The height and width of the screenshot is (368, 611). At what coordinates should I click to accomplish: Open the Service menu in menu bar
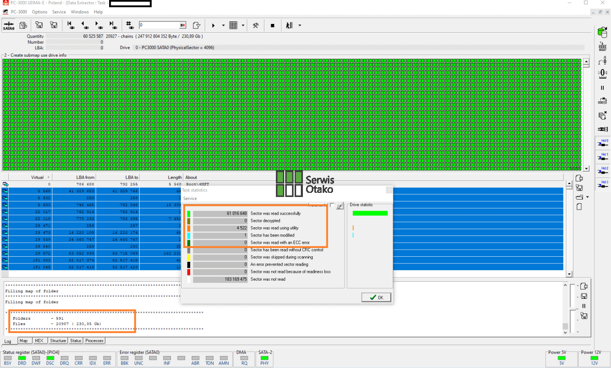tap(59, 11)
